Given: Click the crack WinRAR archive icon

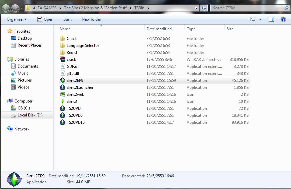Looking at the screenshot, I should pos(63,59).
